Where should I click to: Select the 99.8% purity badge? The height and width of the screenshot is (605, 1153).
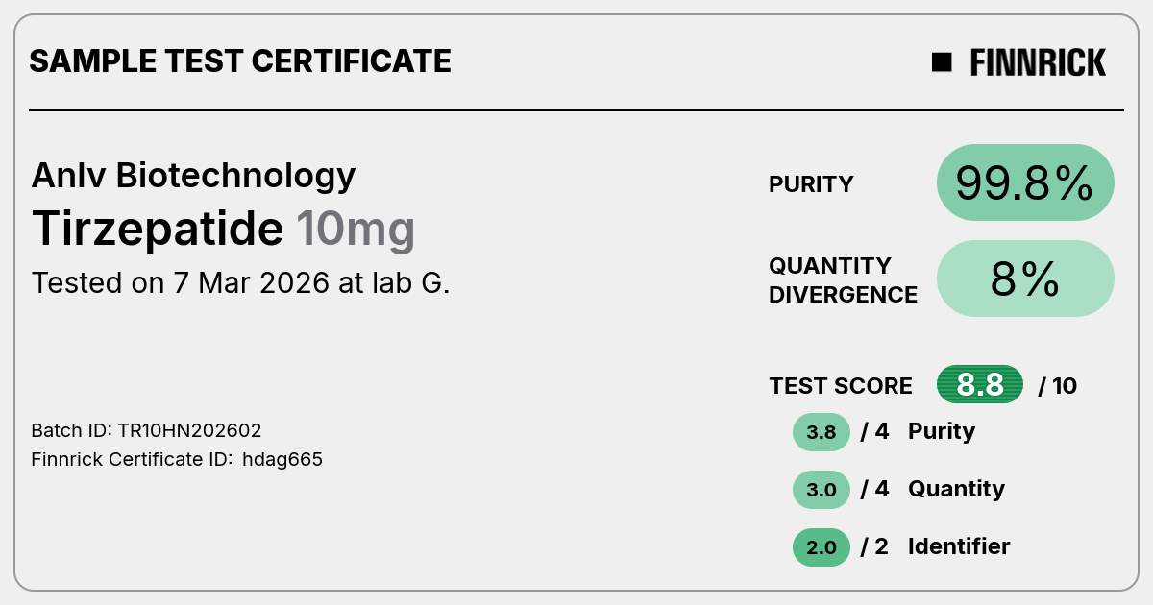point(1025,182)
